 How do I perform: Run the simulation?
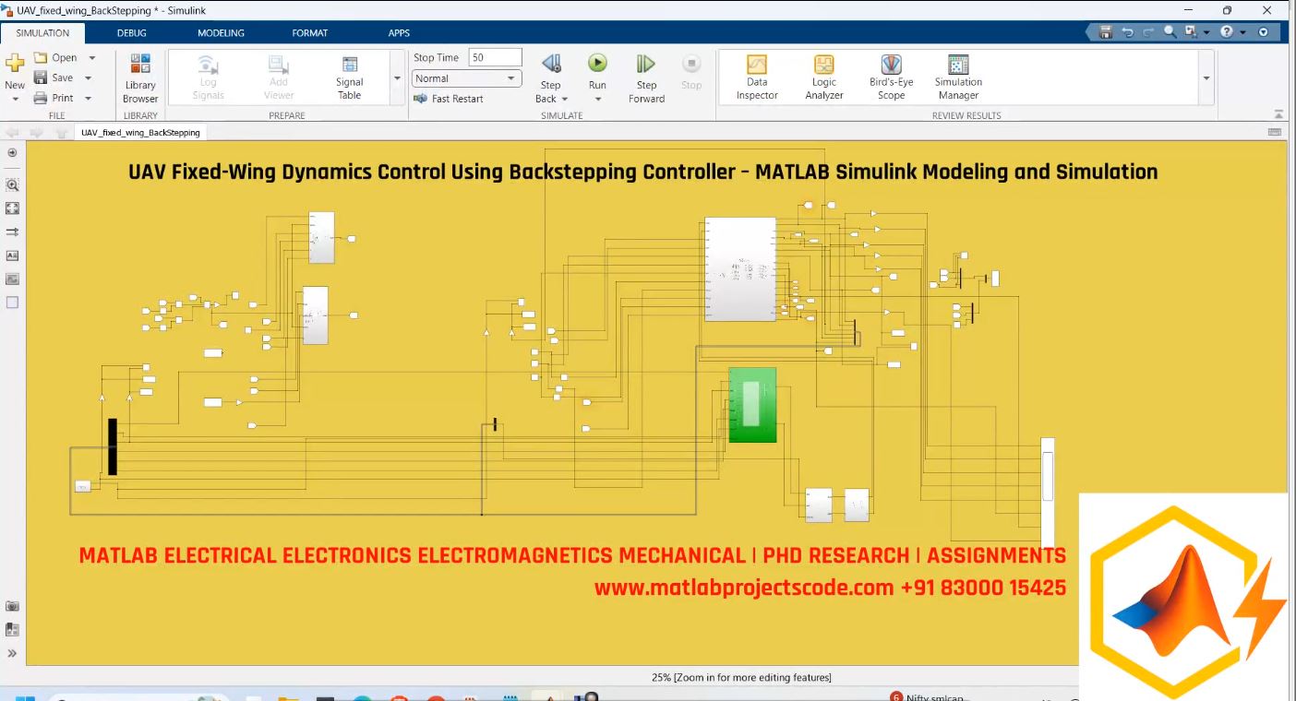tap(597, 65)
